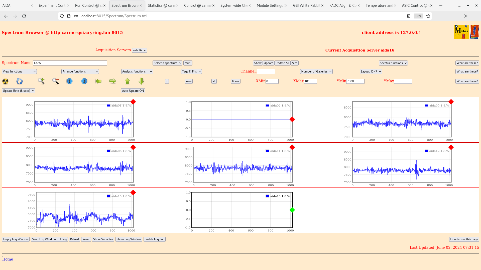The image size is (481, 270).
Task: Click the zoom out magnifier icon
Action: [x=55, y=81]
